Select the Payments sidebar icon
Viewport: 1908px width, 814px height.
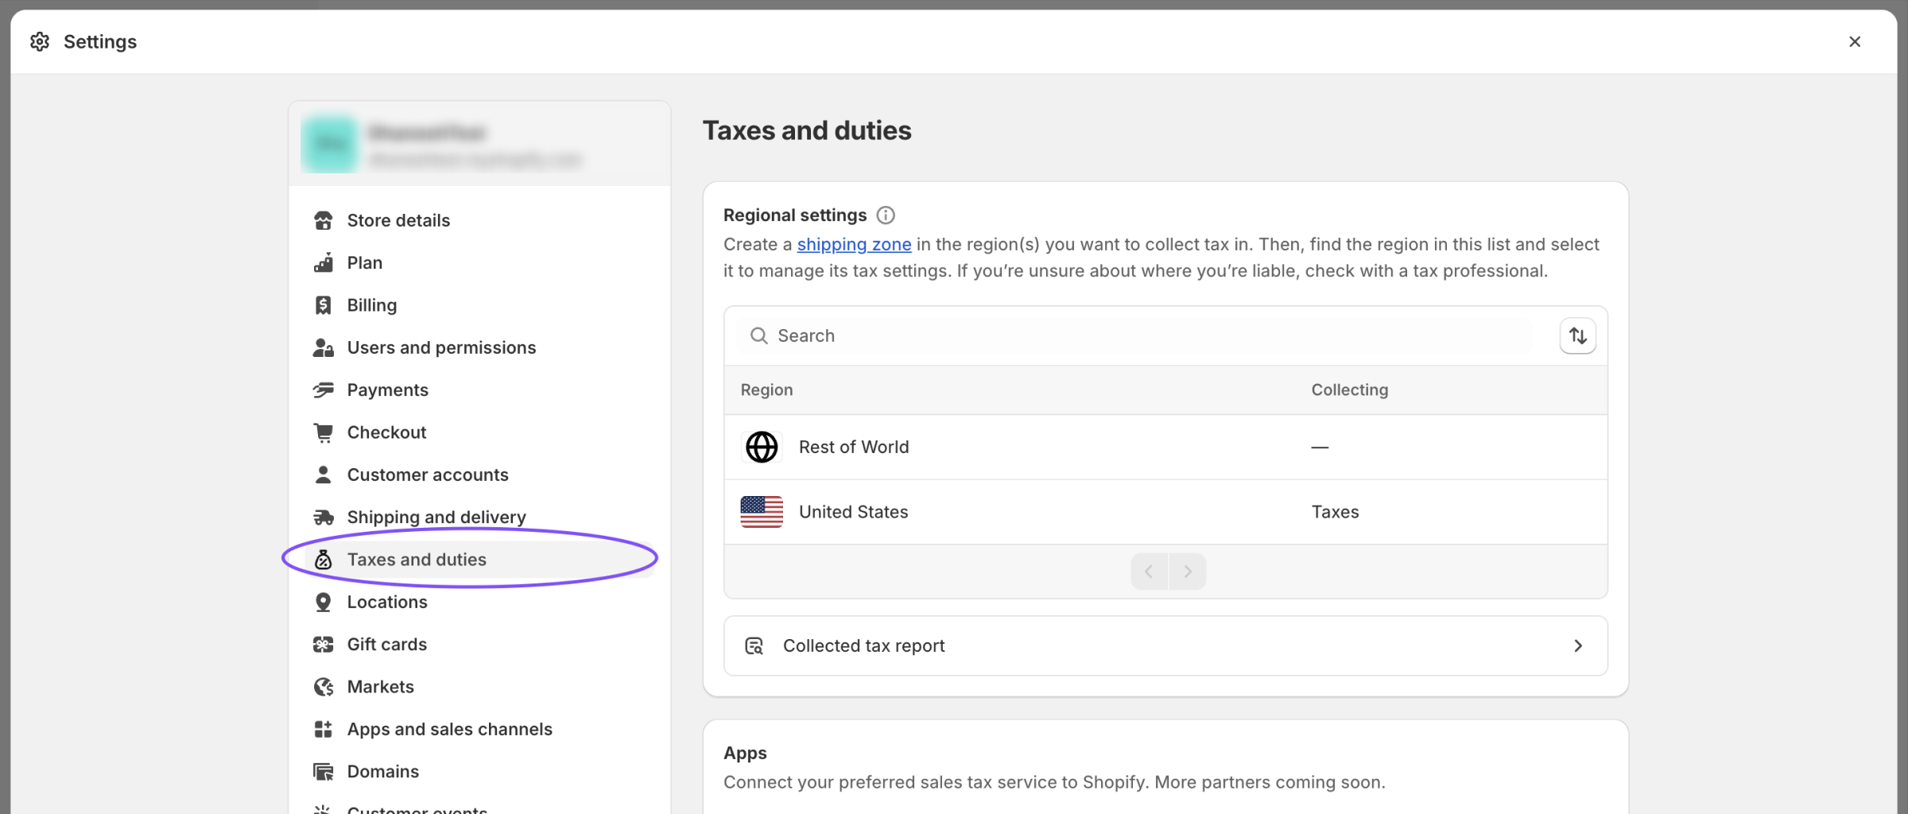[x=323, y=390]
